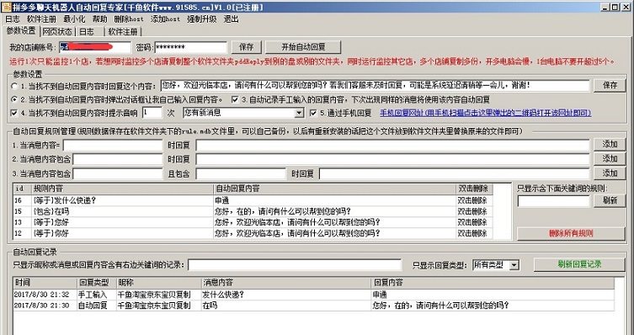
Task: Open the 软件注册 menu
Action: (x=41, y=19)
